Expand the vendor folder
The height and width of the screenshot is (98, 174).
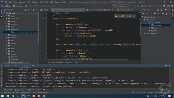[x=6, y=46]
